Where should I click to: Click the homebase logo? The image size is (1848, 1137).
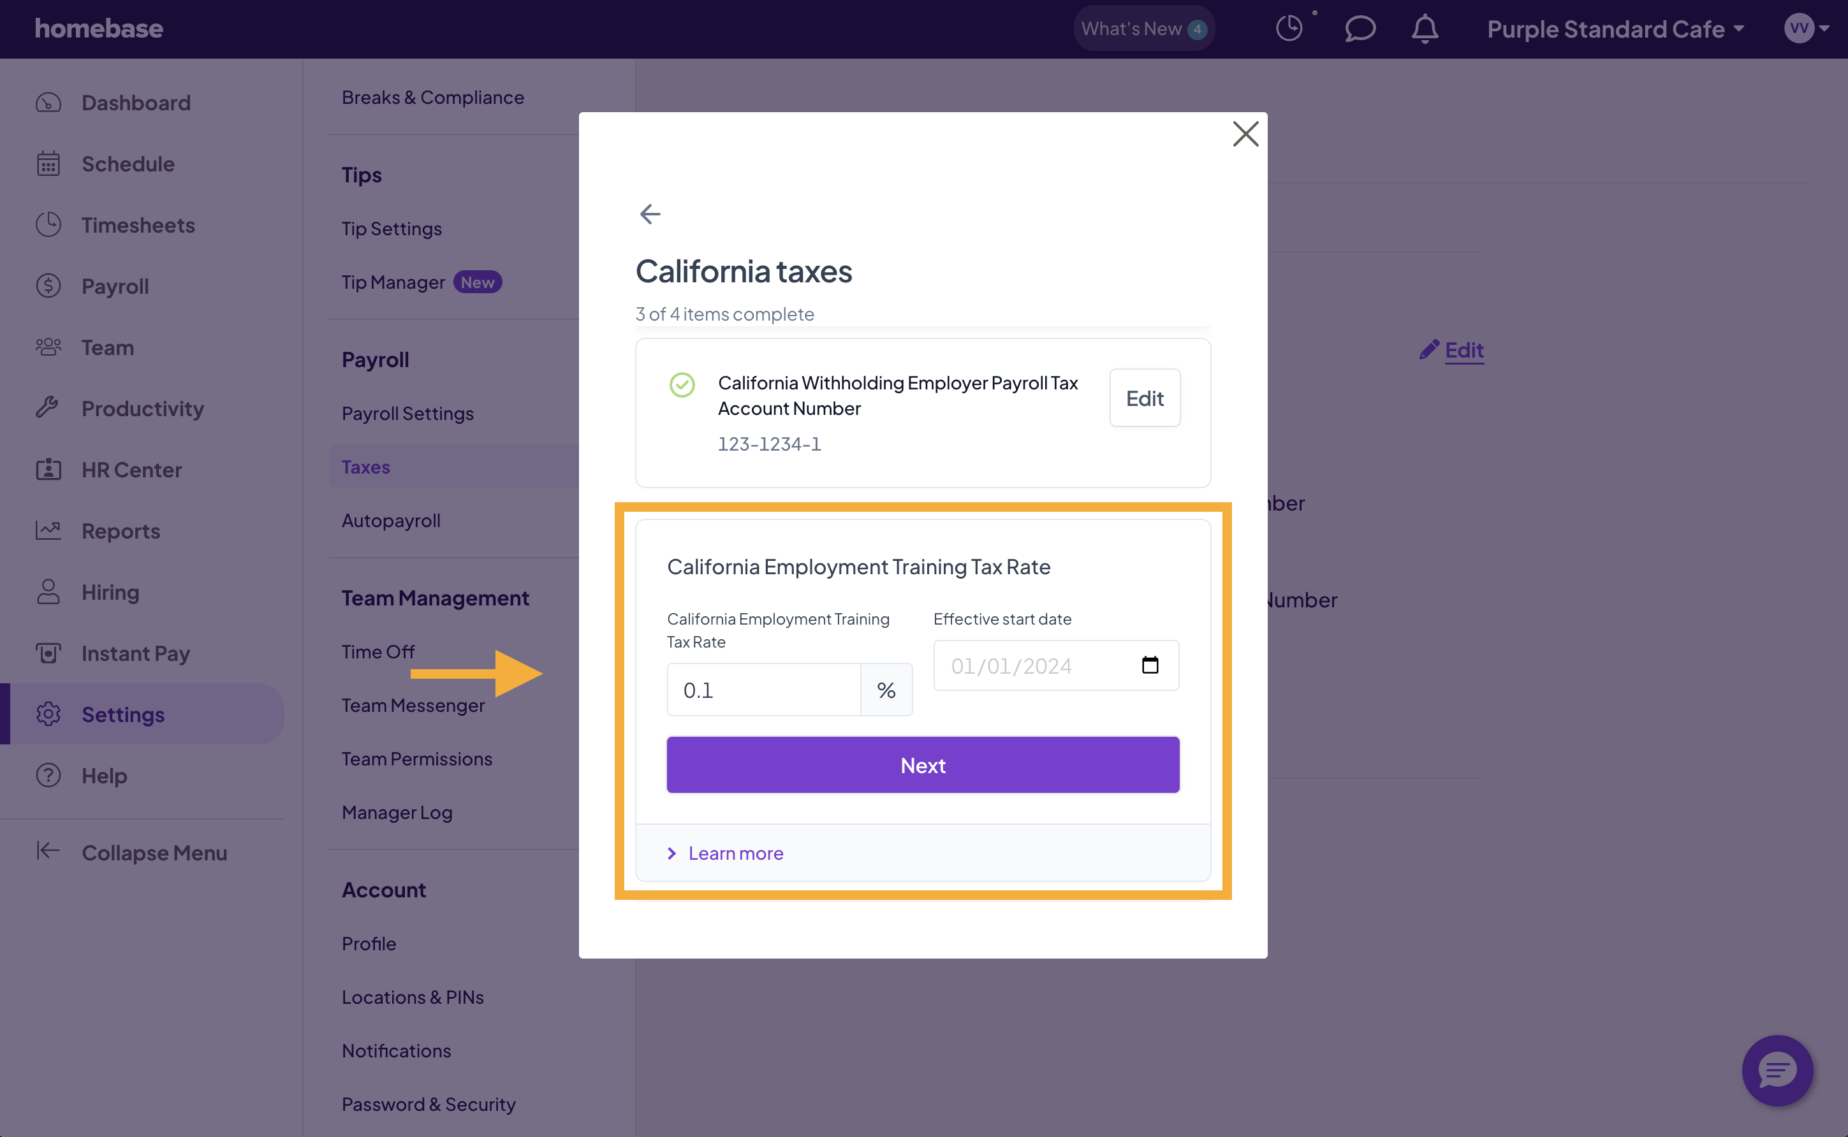(x=99, y=29)
